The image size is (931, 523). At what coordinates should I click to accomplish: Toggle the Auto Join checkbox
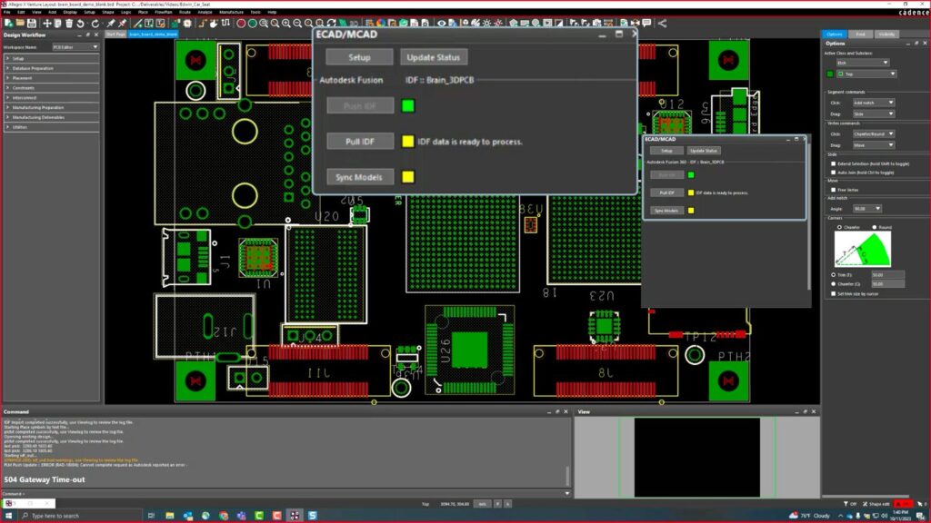tap(834, 172)
